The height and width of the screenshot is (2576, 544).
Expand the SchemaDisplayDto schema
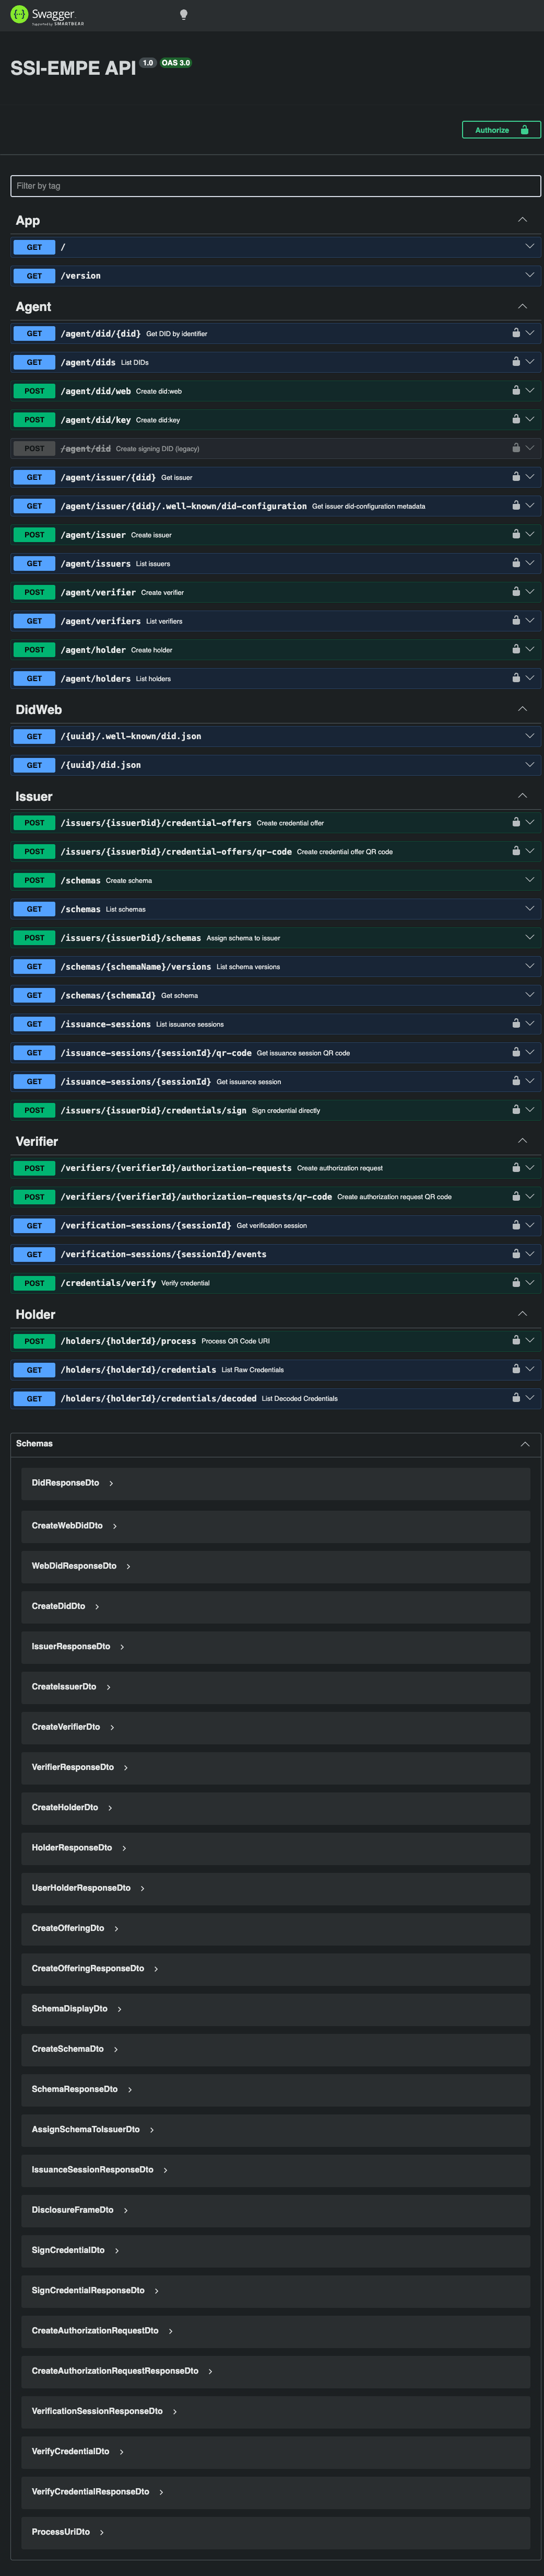tap(77, 2009)
